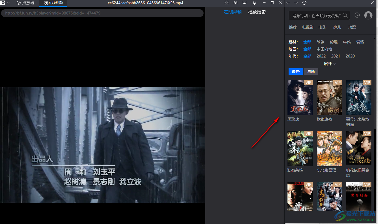Viewport: 378px width, 224px height.
Task: Open the 黑玫瑰 poster thumbnail
Action: [300, 98]
